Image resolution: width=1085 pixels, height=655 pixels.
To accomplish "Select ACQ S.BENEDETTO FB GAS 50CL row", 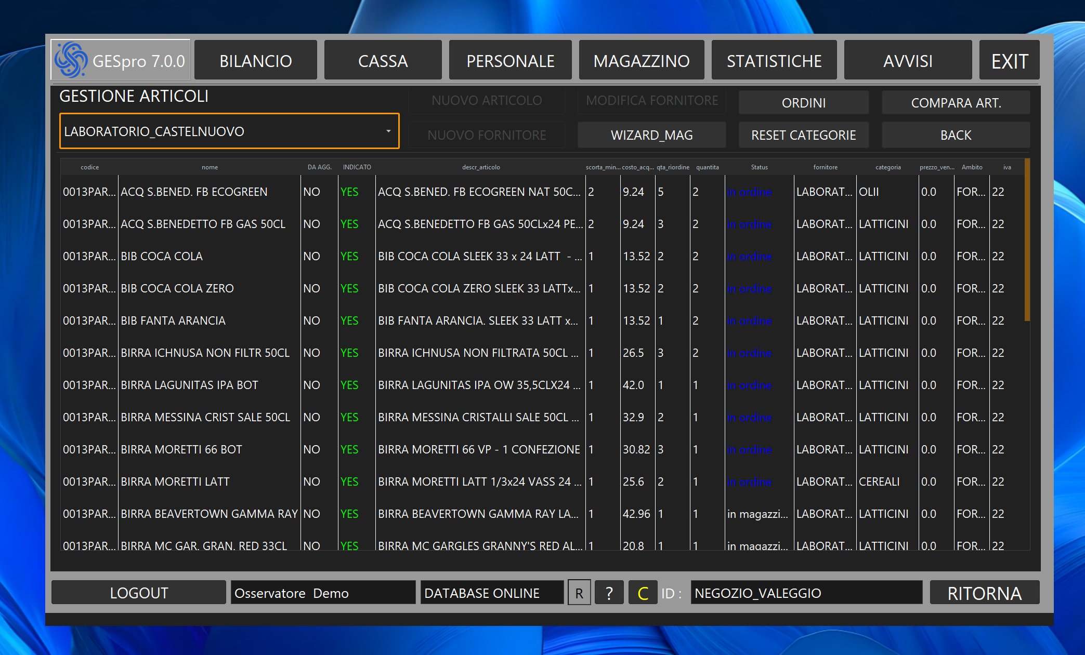I will coord(542,224).
